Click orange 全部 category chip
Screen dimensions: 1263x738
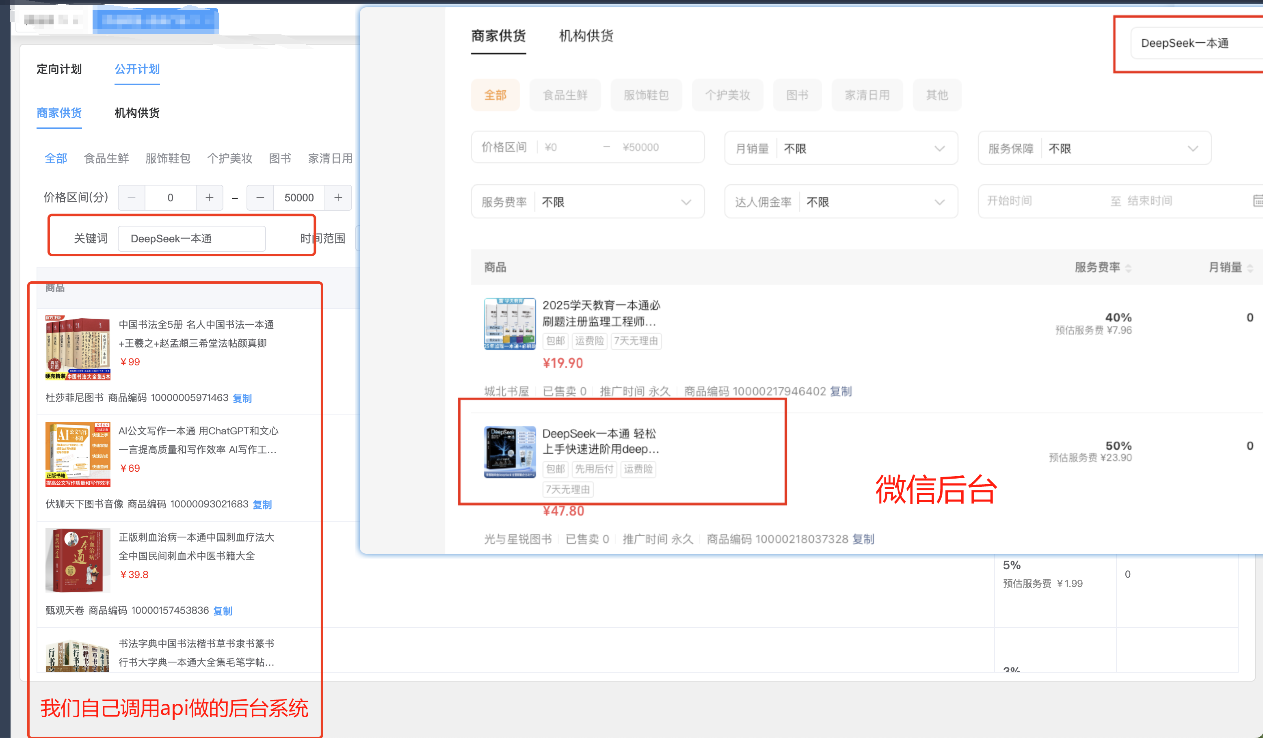(x=495, y=95)
